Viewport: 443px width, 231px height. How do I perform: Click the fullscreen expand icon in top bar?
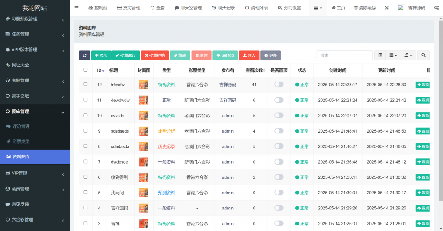click(386, 8)
